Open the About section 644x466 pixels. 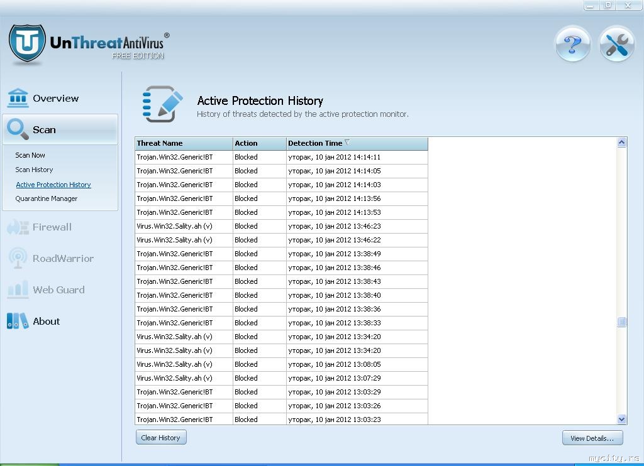[47, 321]
